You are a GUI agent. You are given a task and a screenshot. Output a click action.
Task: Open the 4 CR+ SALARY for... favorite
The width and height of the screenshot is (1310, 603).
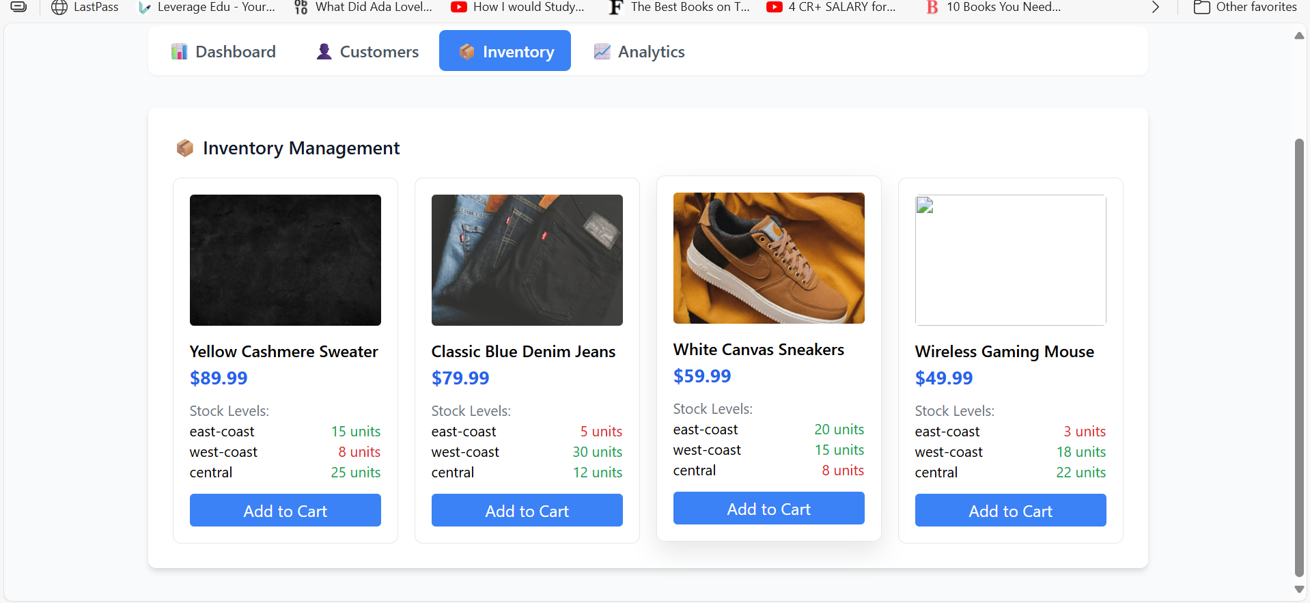(x=831, y=8)
